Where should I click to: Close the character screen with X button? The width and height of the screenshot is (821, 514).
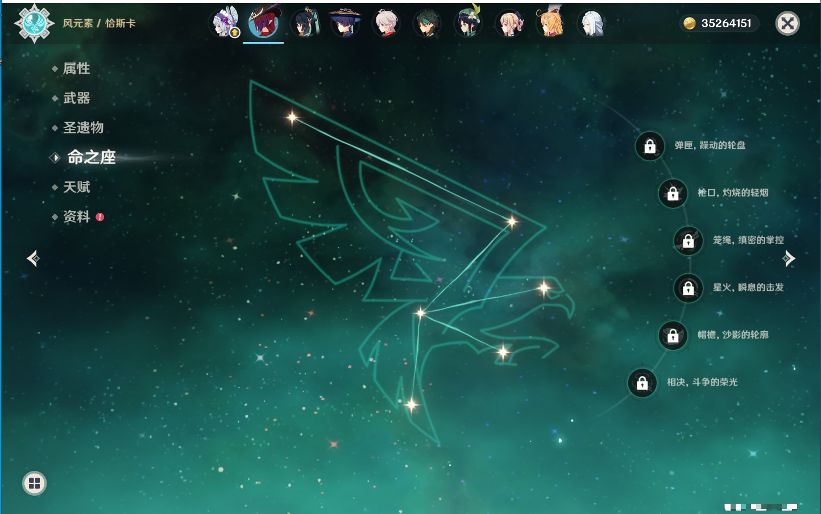coord(788,23)
